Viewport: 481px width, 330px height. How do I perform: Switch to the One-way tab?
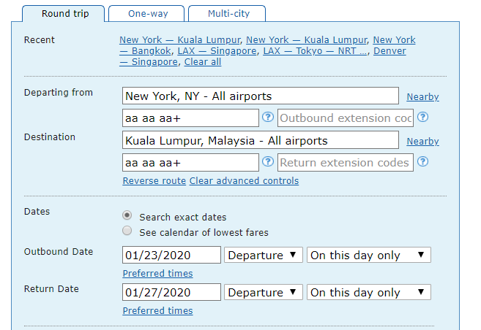pyautogui.click(x=146, y=14)
